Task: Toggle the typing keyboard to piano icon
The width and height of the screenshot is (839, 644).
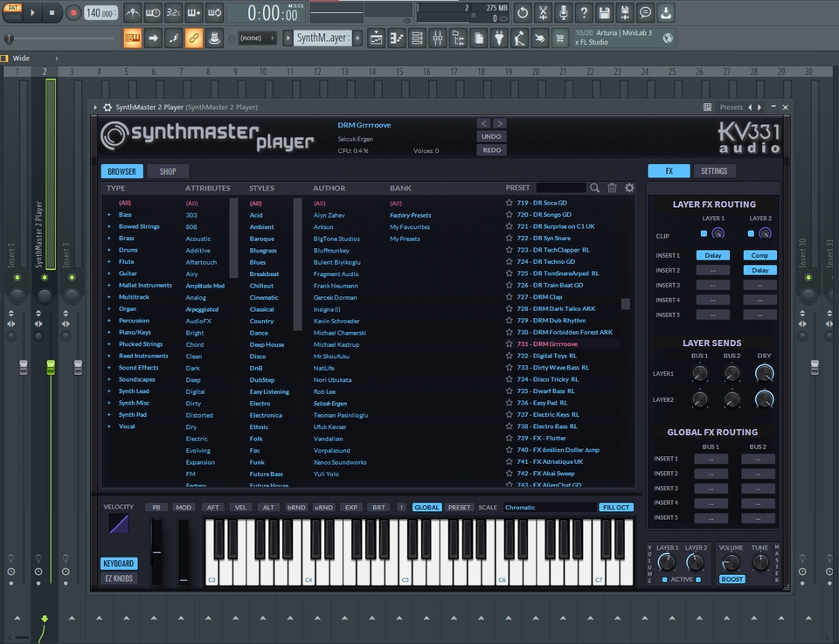Action: tap(133, 38)
